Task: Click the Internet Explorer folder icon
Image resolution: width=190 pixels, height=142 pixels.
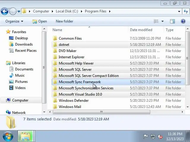Action: point(55,57)
